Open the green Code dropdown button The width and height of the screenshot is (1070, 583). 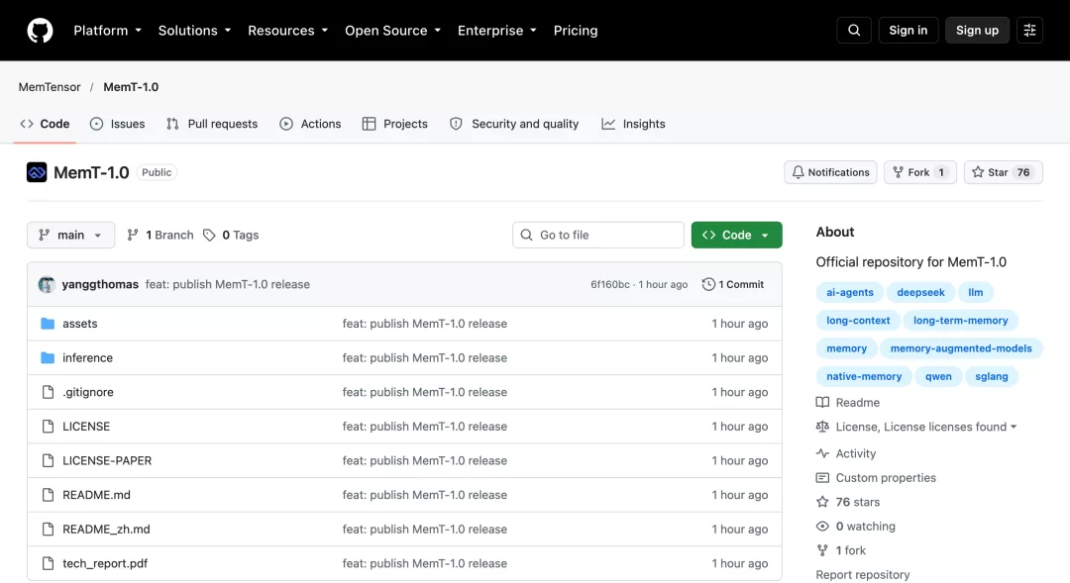[736, 235]
